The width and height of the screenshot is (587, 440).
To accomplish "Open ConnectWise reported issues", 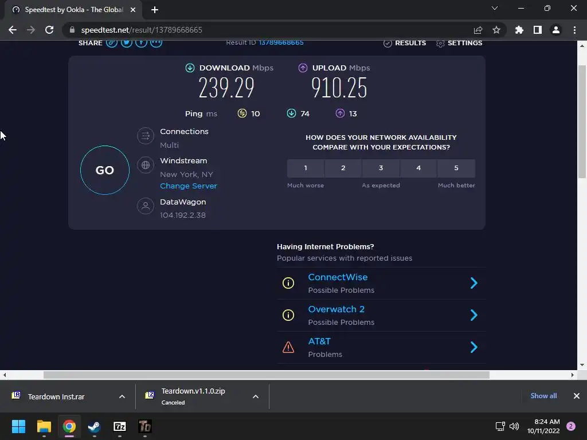I will pos(338,277).
